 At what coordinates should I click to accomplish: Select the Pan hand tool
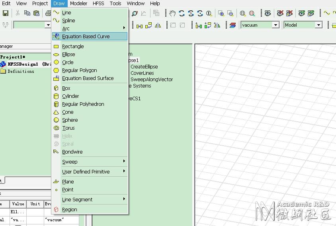pos(172,14)
